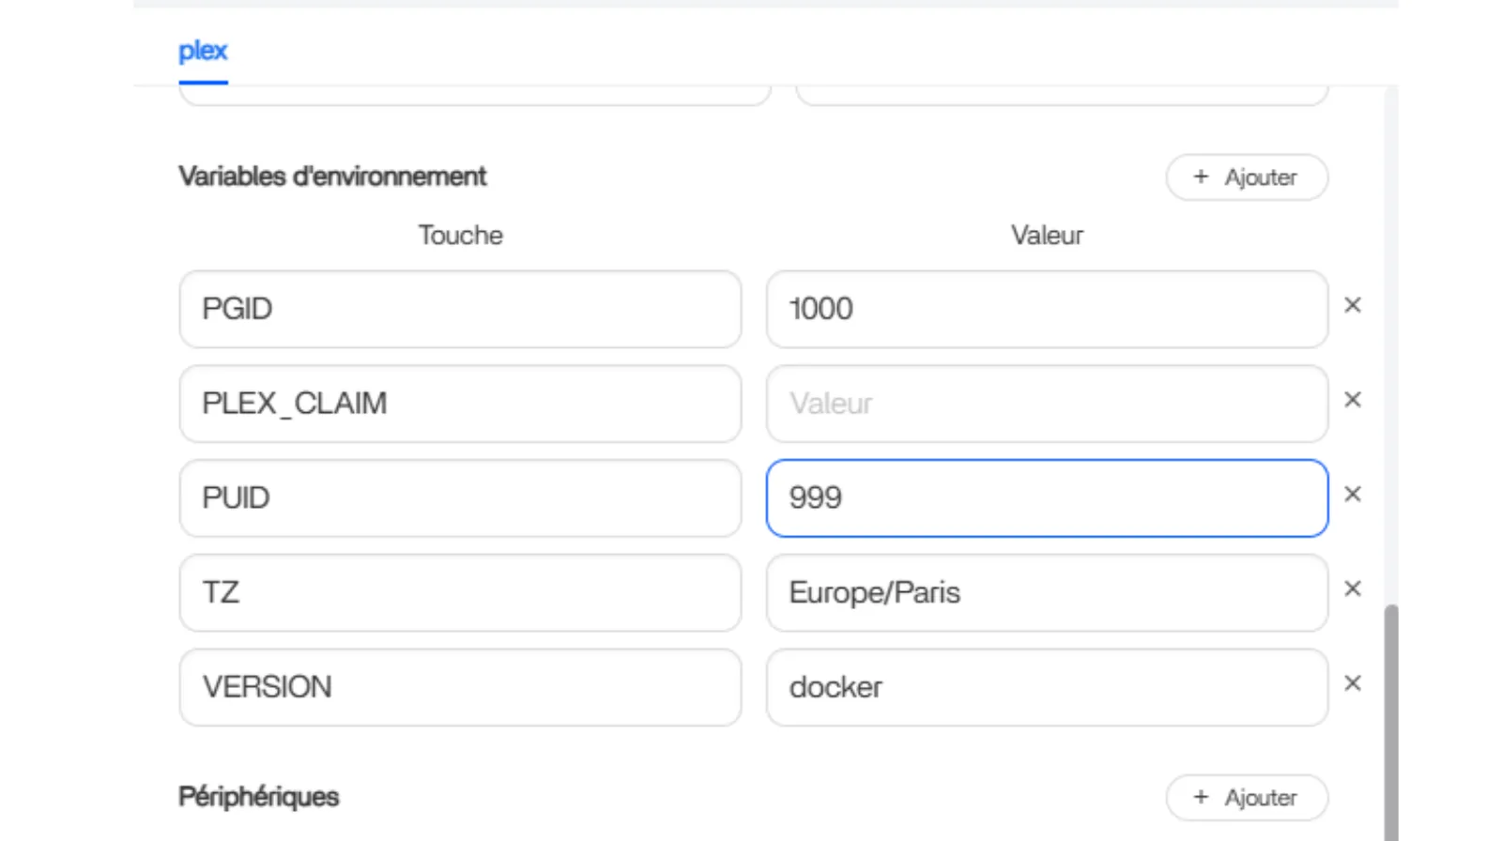
Task: Edit the PUID value 999 field
Action: (x=1046, y=498)
